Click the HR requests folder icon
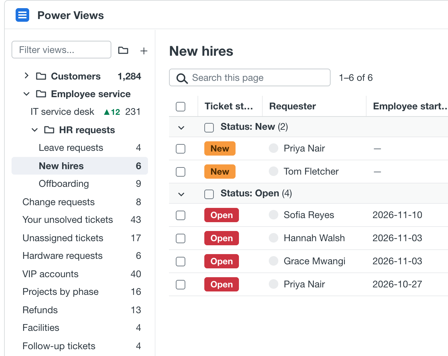Image resolution: width=448 pixels, height=356 pixels. pyautogui.click(x=49, y=130)
